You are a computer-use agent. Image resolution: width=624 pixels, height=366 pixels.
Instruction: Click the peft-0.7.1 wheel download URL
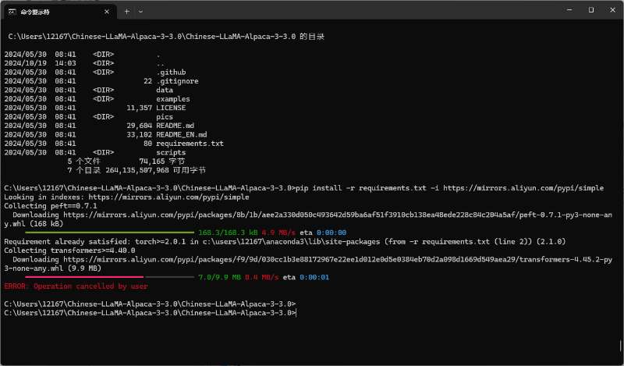coord(328,215)
